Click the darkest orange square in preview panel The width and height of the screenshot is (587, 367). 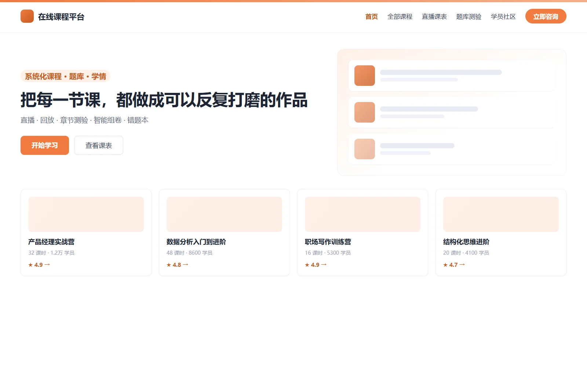pyautogui.click(x=365, y=76)
